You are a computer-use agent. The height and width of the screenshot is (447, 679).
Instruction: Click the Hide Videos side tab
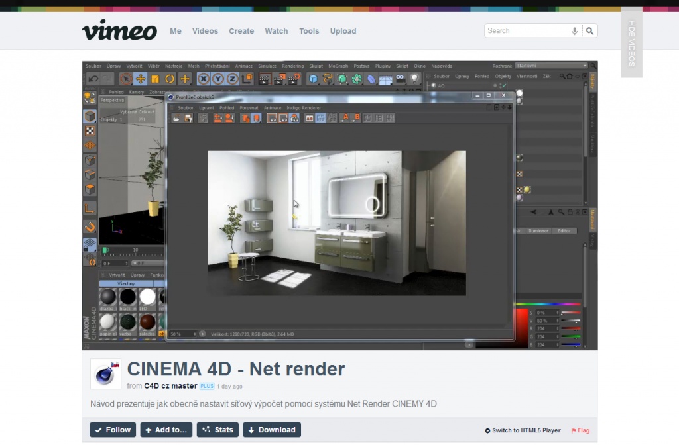[631, 43]
